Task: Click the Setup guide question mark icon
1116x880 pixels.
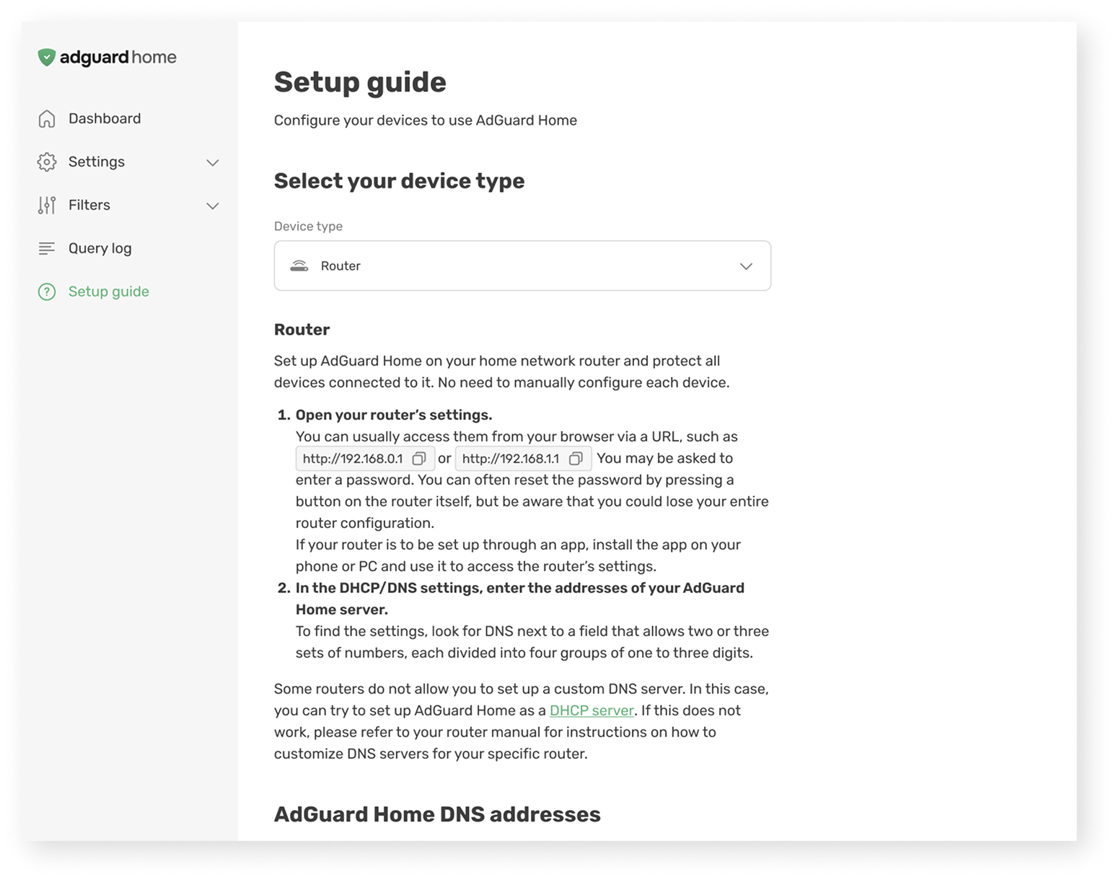Action: [47, 292]
